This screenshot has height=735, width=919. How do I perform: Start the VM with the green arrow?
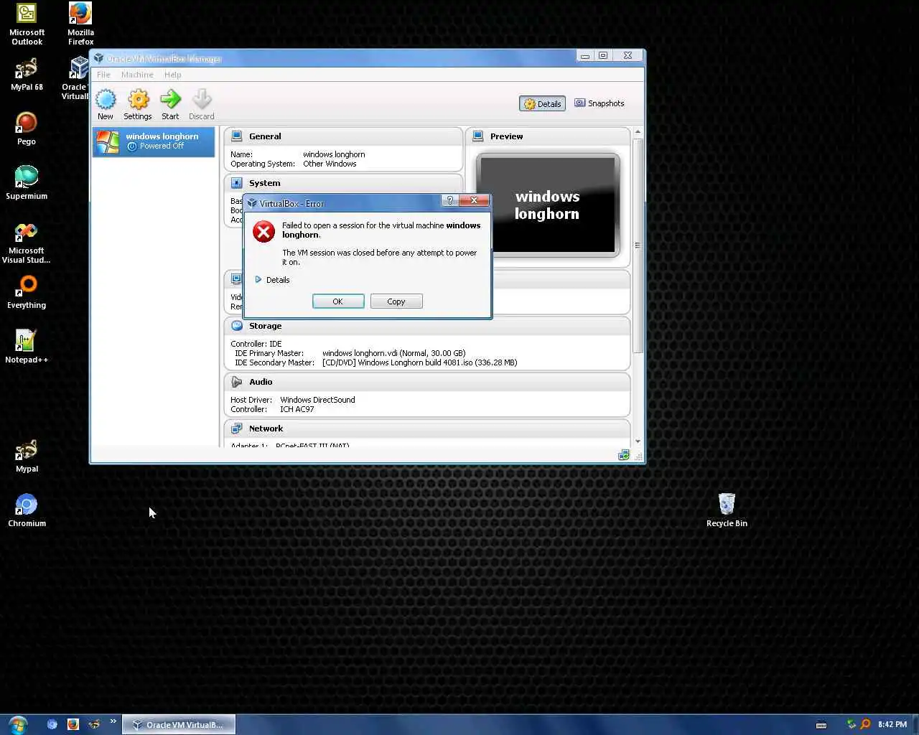click(170, 104)
